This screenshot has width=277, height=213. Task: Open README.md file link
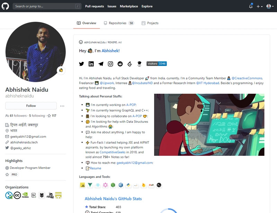tap(115, 42)
